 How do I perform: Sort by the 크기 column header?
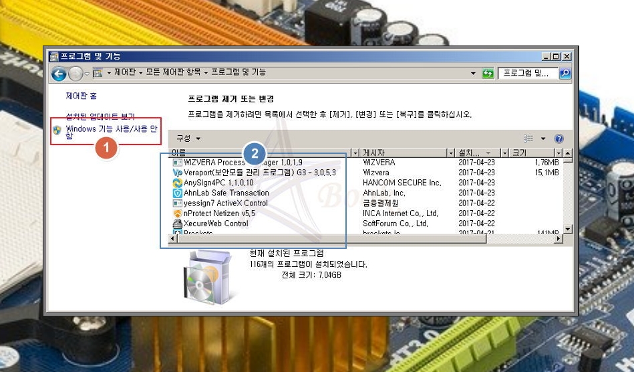[532, 153]
